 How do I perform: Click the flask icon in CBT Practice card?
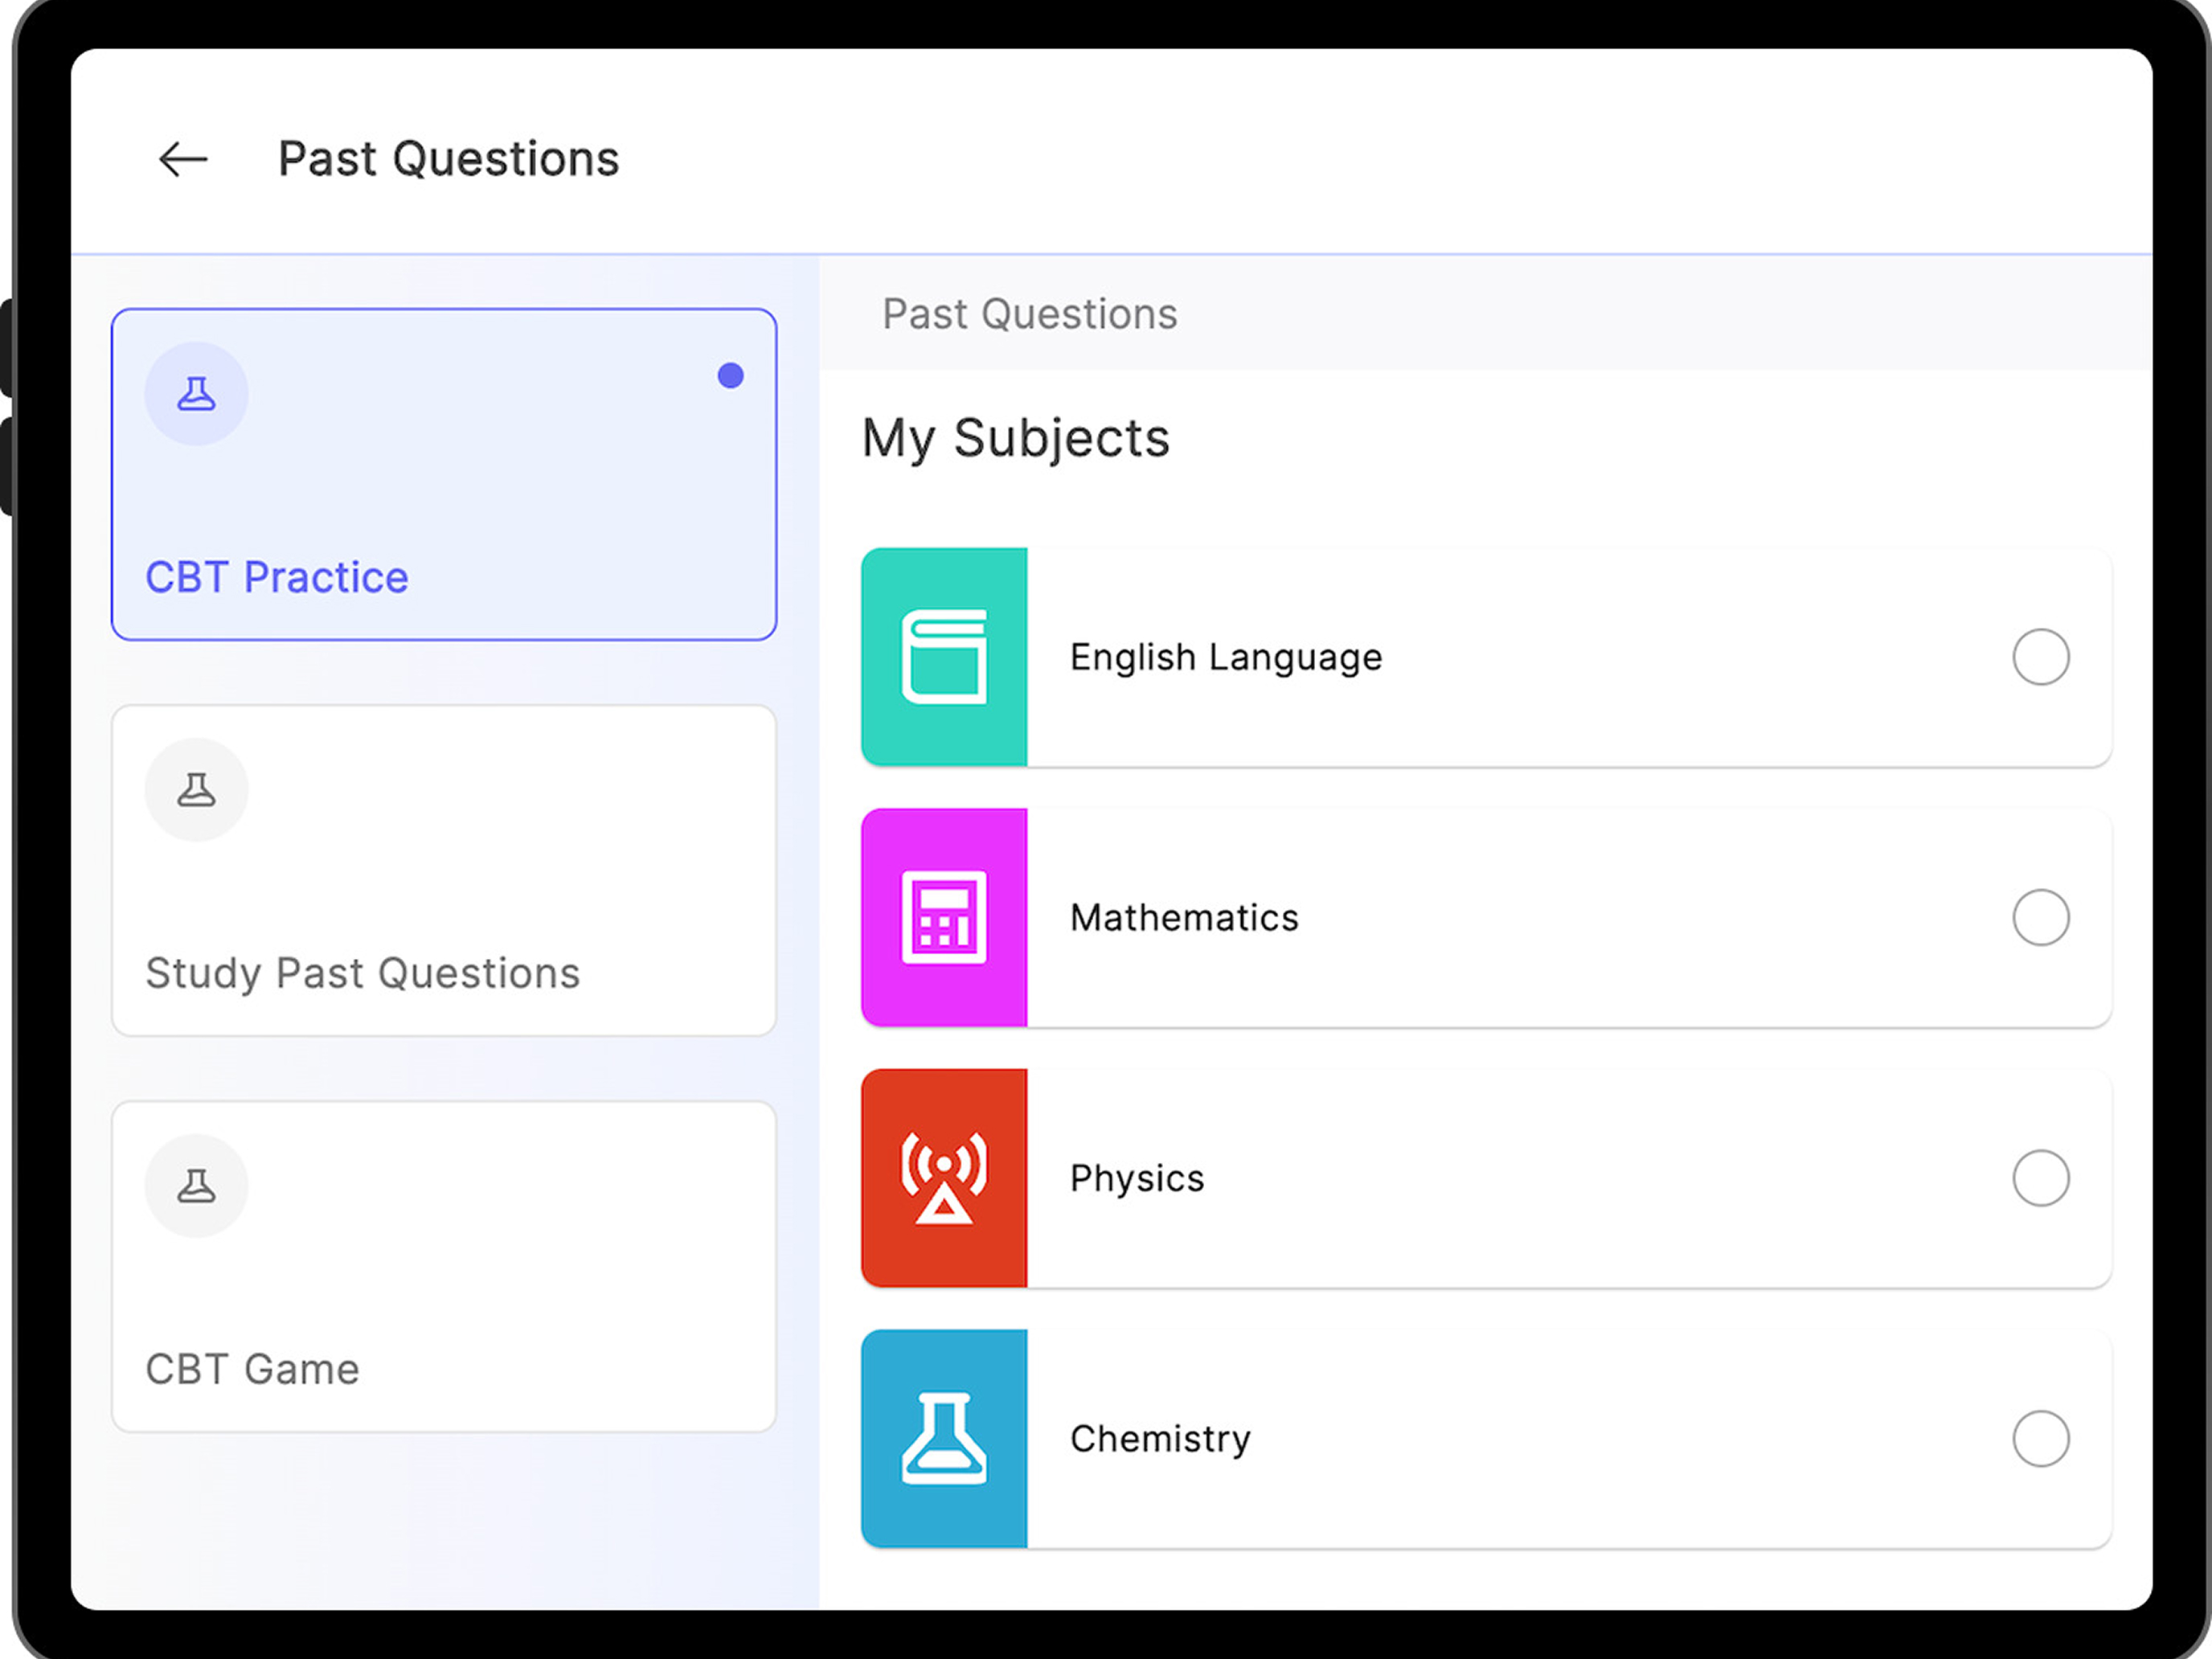tap(197, 394)
